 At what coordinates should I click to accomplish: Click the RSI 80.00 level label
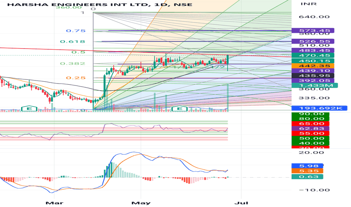click(310, 119)
